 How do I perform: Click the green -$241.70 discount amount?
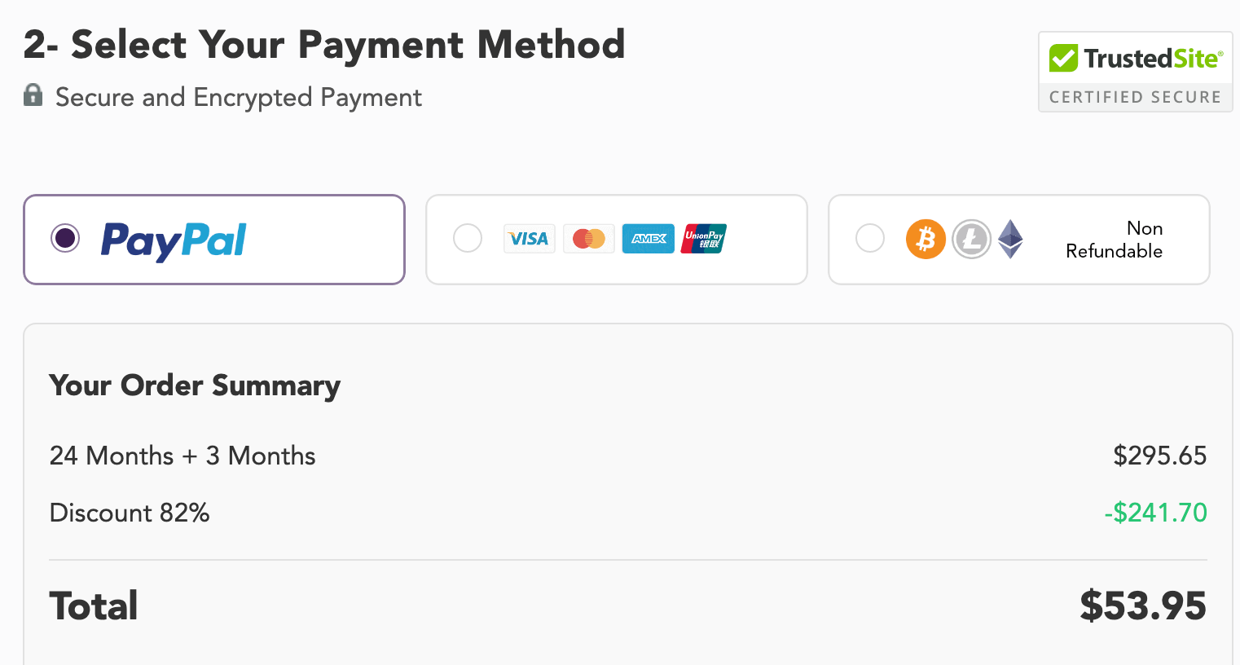(x=1155, y=513)
